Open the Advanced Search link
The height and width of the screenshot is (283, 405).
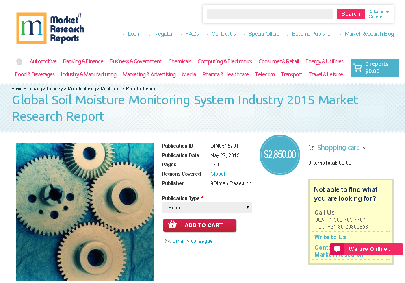[379, 14]
